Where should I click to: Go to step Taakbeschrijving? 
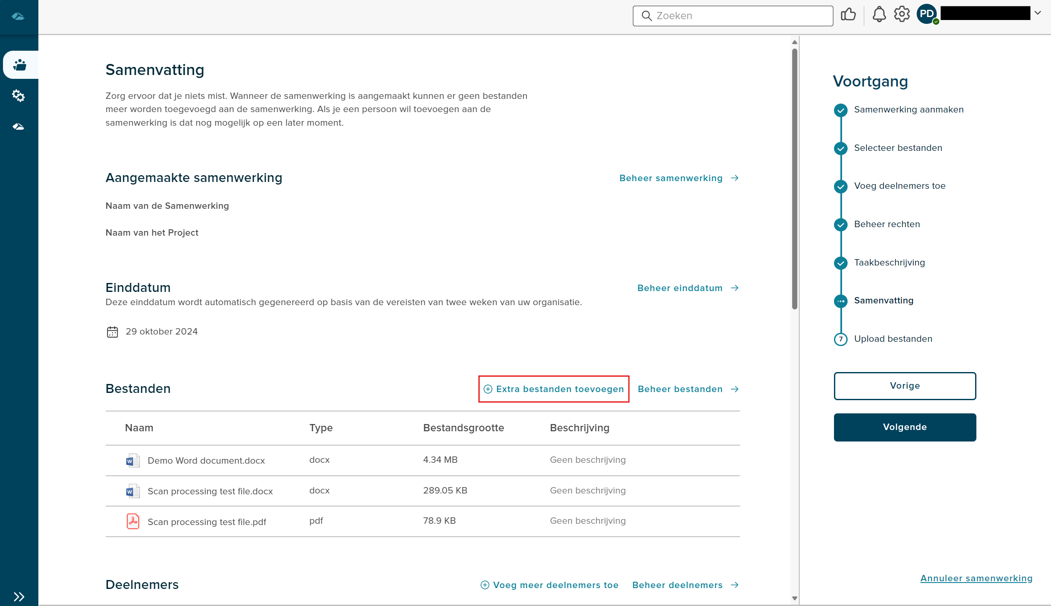(889, 263)
